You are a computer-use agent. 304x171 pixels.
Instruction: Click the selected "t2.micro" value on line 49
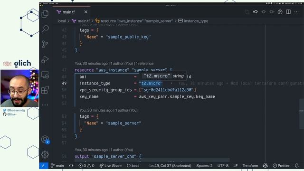pyautogui.click(x=151, y=84)
